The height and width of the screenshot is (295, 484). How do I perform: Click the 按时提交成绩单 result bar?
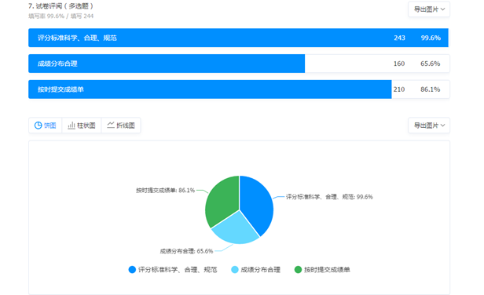tap(239, 89)
